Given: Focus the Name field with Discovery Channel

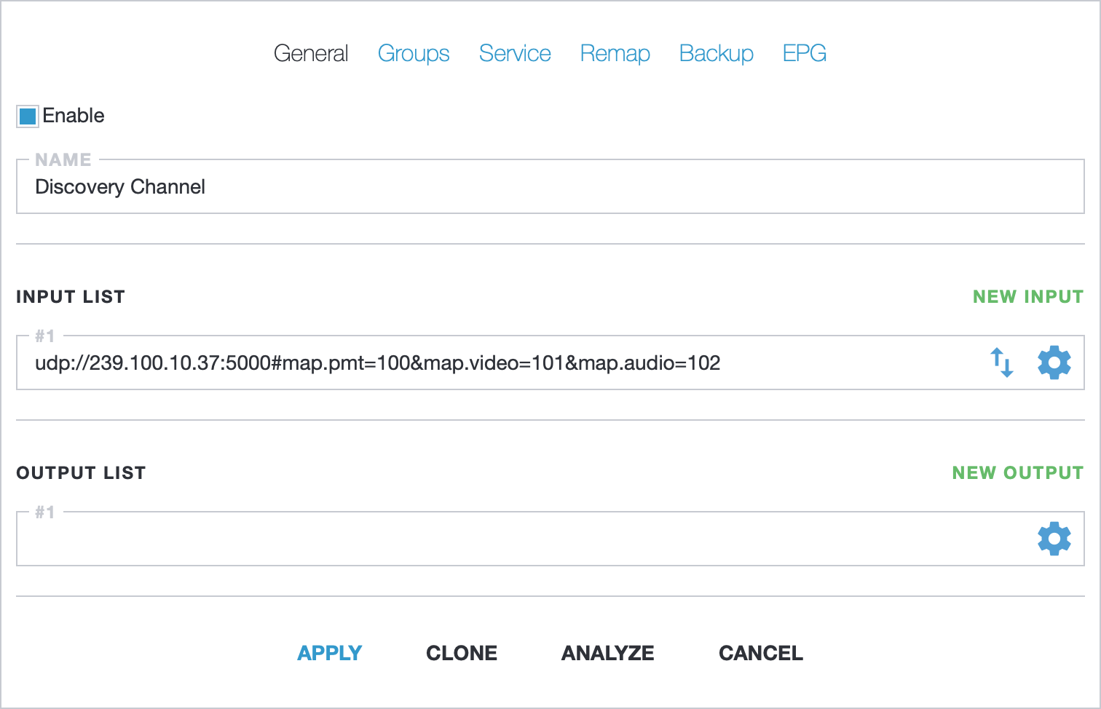Looking at the screenshot, I should (550, 187).
